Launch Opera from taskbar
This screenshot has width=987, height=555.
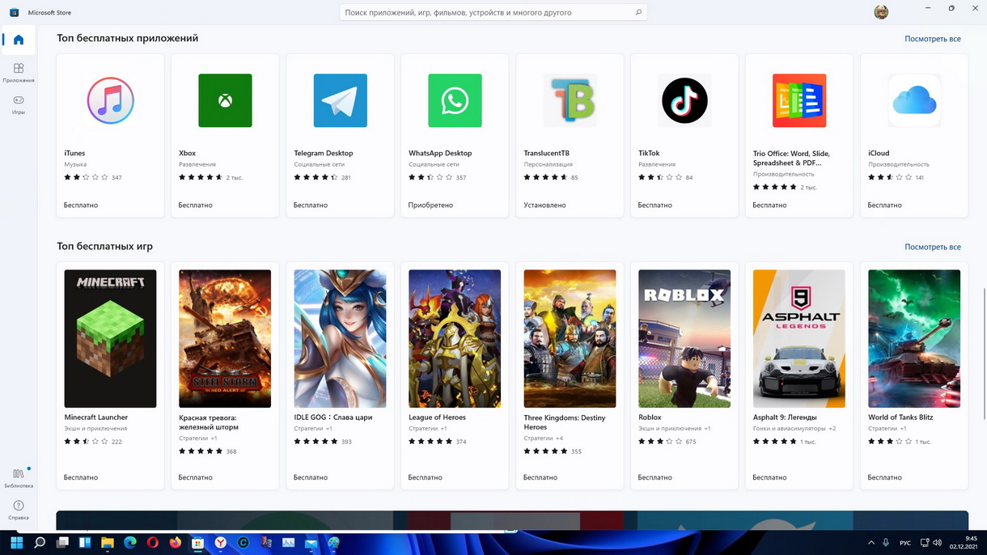(x=152, y=543)
